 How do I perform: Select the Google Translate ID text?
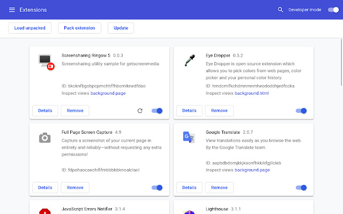click(x=243, y=163)
